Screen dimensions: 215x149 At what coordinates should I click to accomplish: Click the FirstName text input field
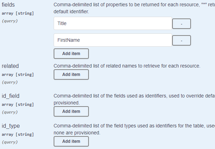[x=113, y=40]
